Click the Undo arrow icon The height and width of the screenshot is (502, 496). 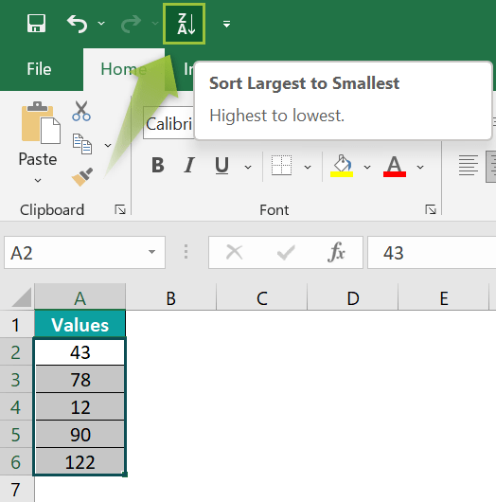pyautogui.click(x=77, y=24)
